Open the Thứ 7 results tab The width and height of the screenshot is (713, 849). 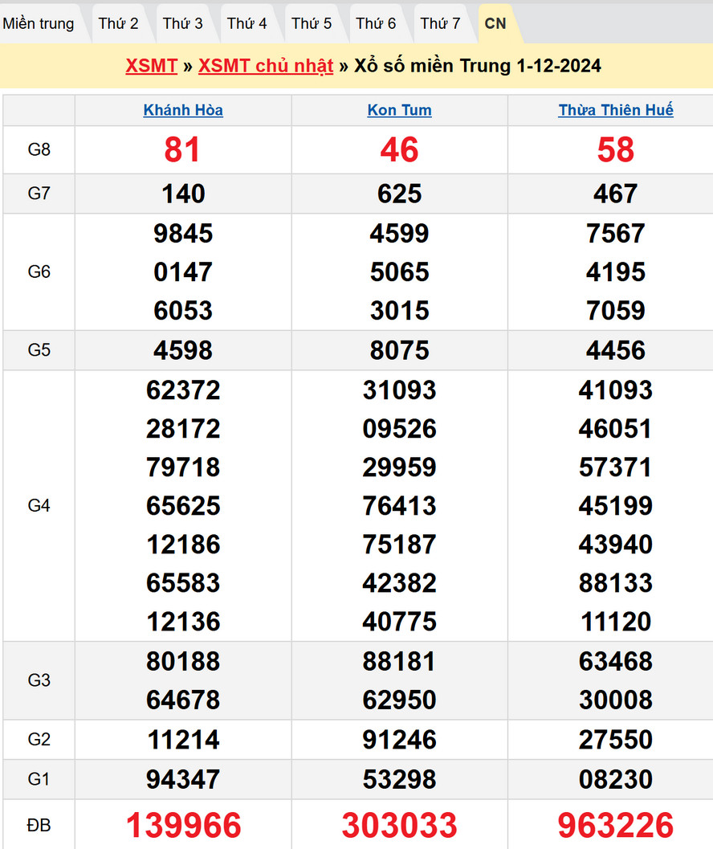point(440,23)
